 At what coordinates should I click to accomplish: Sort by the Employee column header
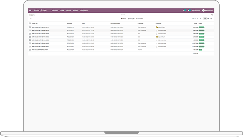[x=158, y=23]
